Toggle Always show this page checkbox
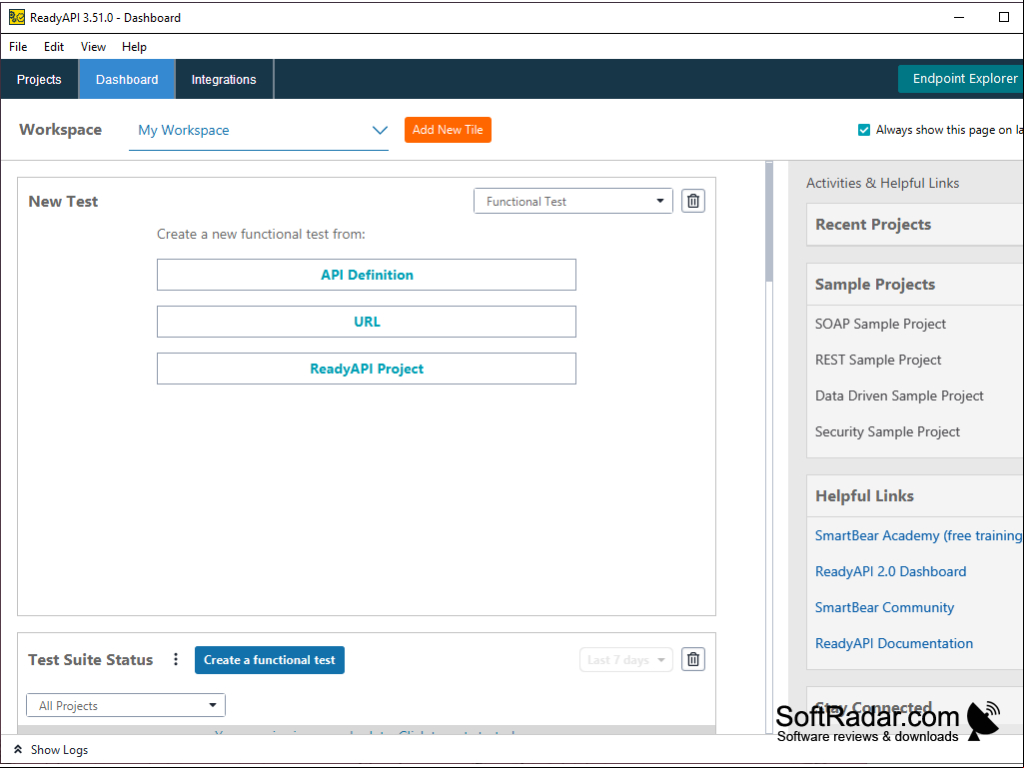The height and width of the screenshot is (768, 1024). (864, 130)
